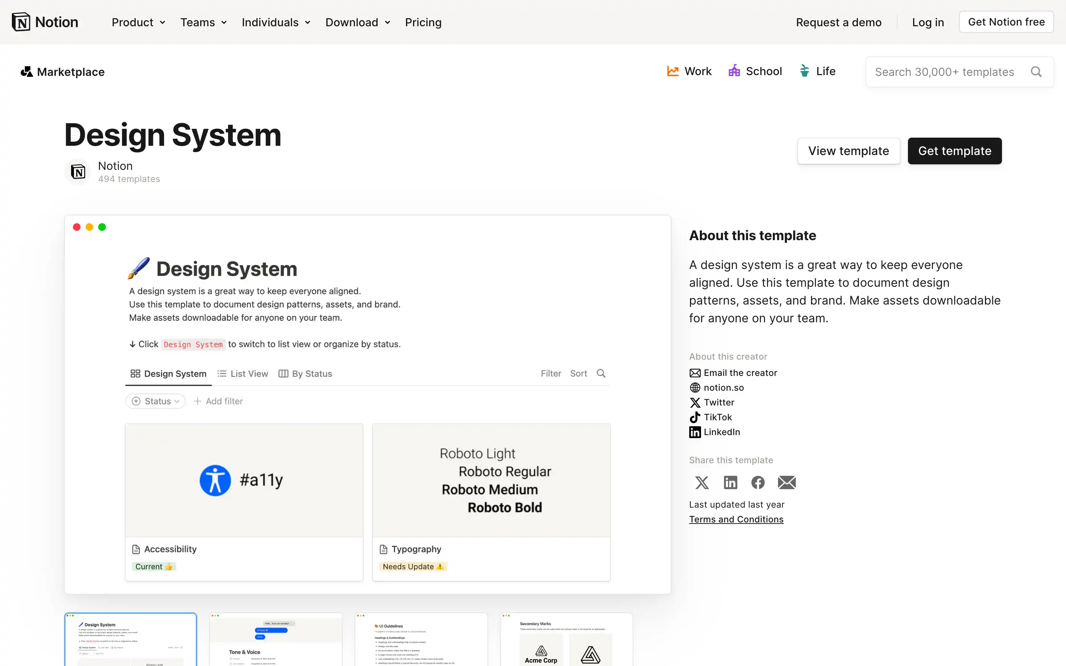The height and width of the screenshot is (666, 1066).
Task: Click the LinkedIn icon in creator links
Action: point(695,432)
